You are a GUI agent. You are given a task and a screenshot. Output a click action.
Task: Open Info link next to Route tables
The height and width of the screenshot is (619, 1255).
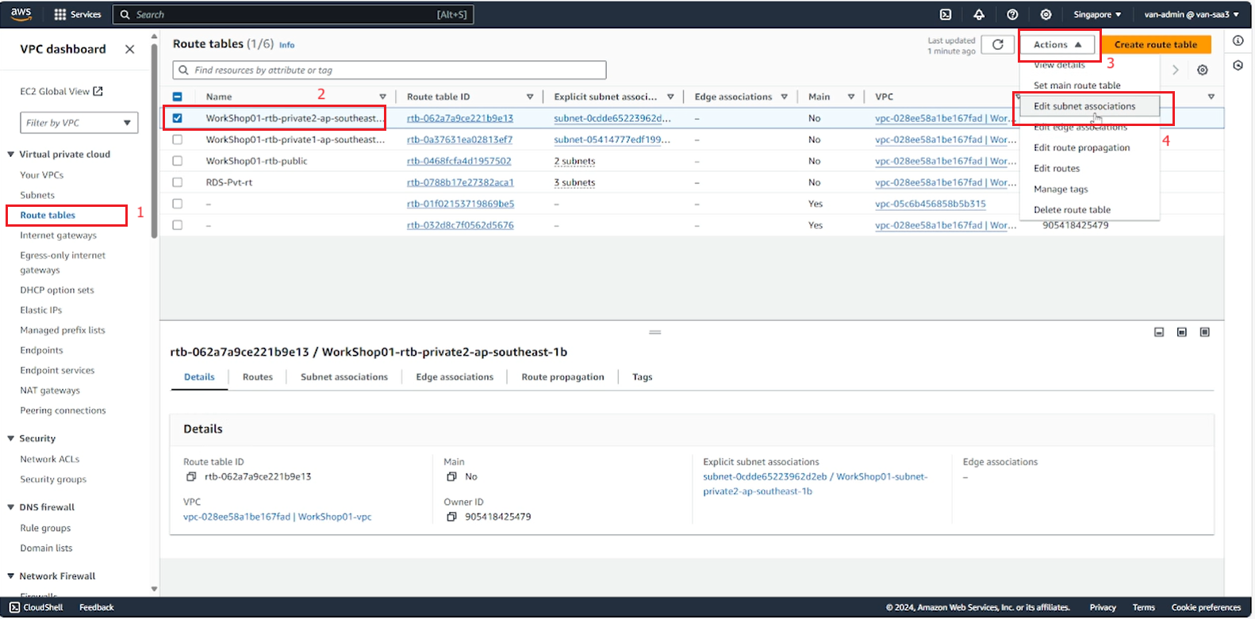[287, 45]
